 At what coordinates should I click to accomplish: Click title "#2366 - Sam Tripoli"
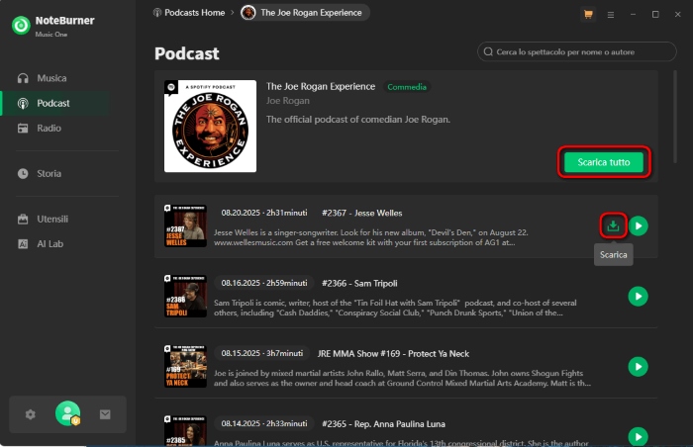click(x=359, y=283)
